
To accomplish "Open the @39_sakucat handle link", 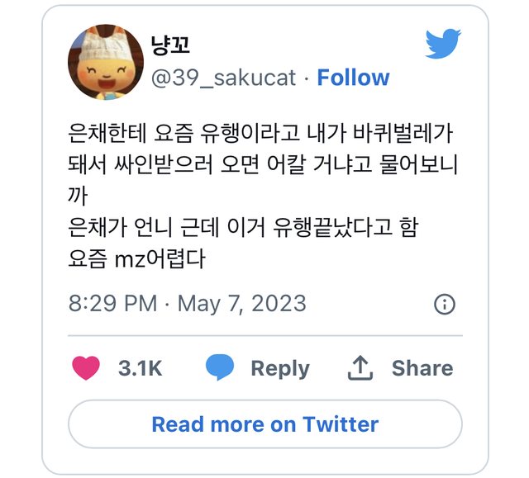I will 223,78.
